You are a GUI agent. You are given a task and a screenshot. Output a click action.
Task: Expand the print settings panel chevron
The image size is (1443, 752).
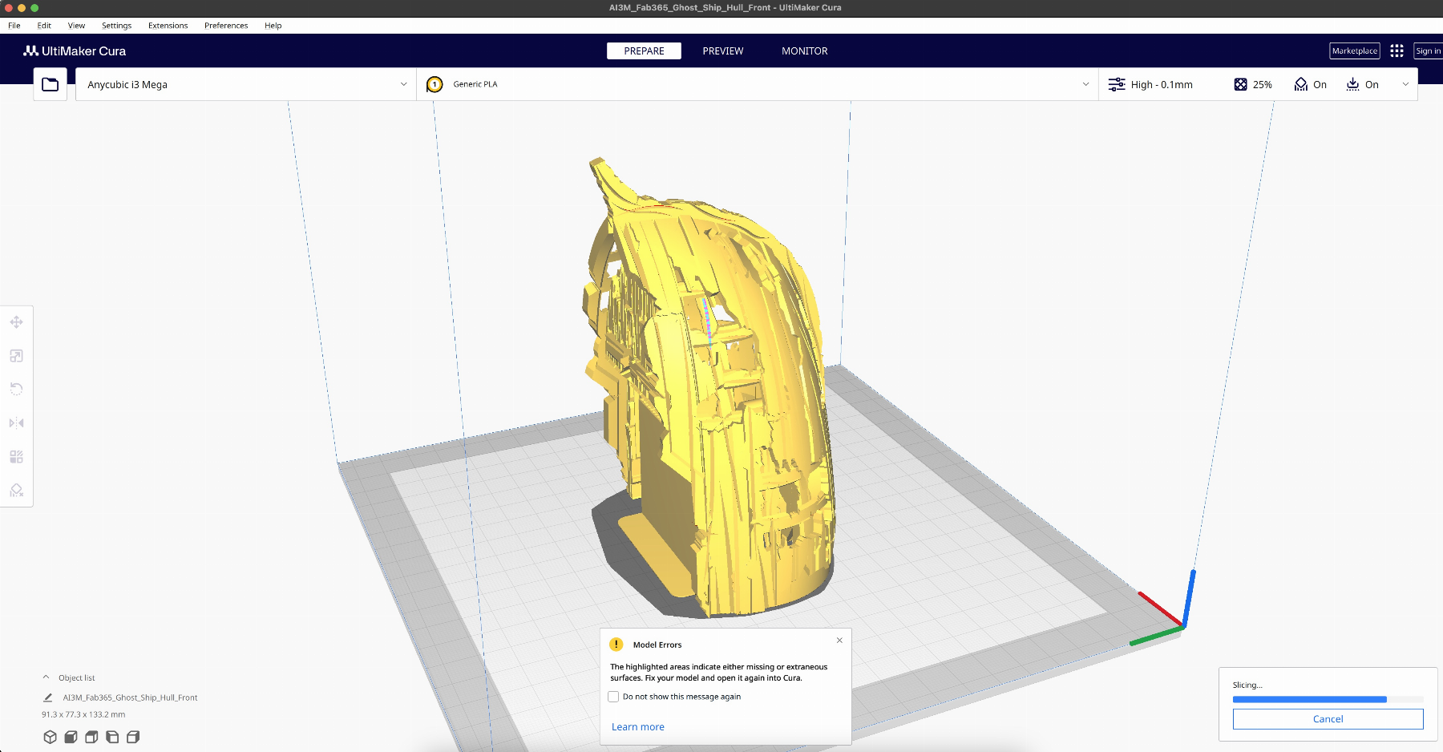(1405, 84)
